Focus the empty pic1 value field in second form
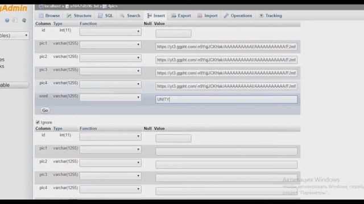Screen dimensions: 364x204 pyautogui.click(x=226, y=151)
